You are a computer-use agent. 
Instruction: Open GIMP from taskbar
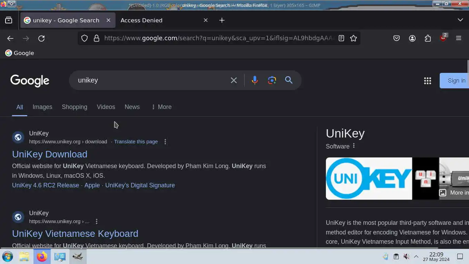click(78, 256)
